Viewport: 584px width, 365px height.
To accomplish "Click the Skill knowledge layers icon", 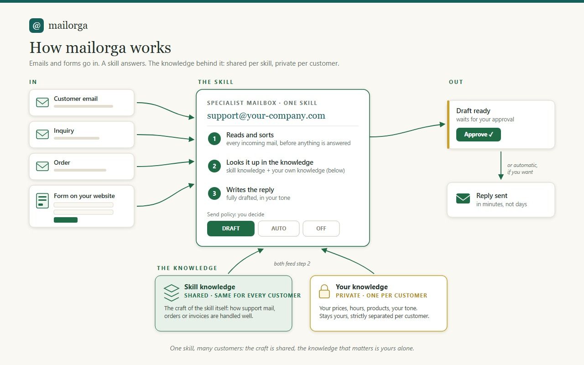I will (172, 293).
